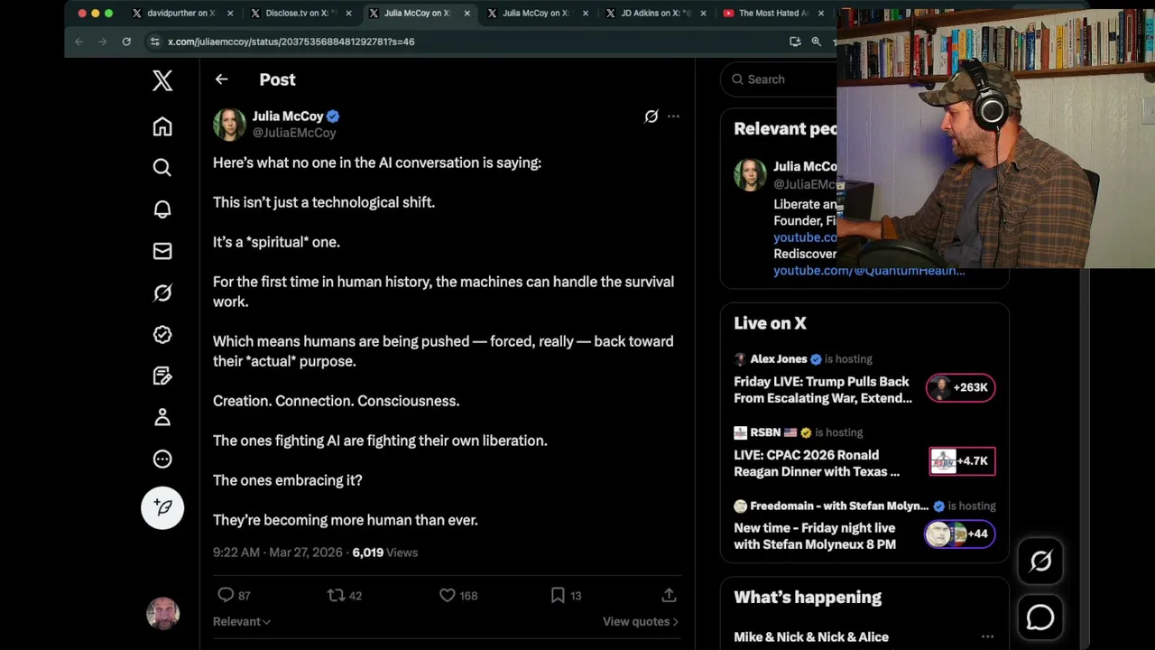
Task: Open the post's three-dot more menu
Action: click(x=673, y=116)
